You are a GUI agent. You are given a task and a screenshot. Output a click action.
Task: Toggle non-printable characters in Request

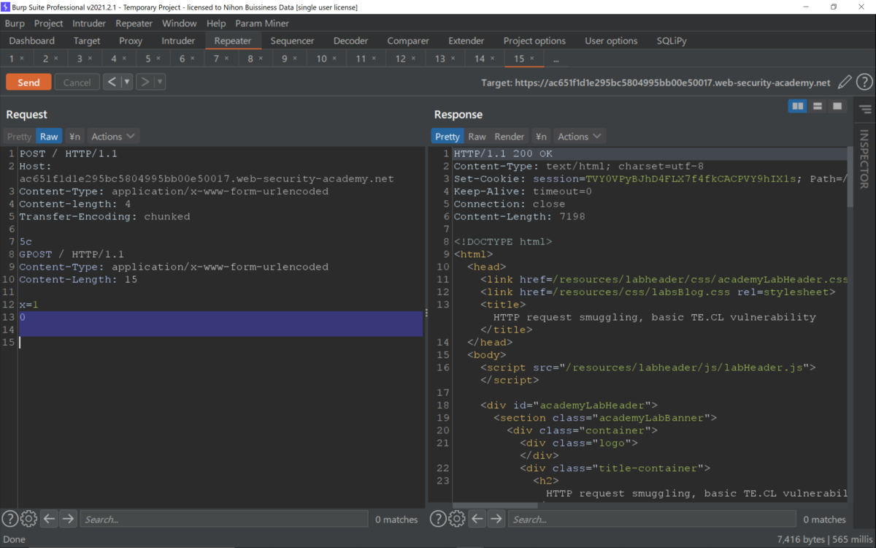(74, 137)
